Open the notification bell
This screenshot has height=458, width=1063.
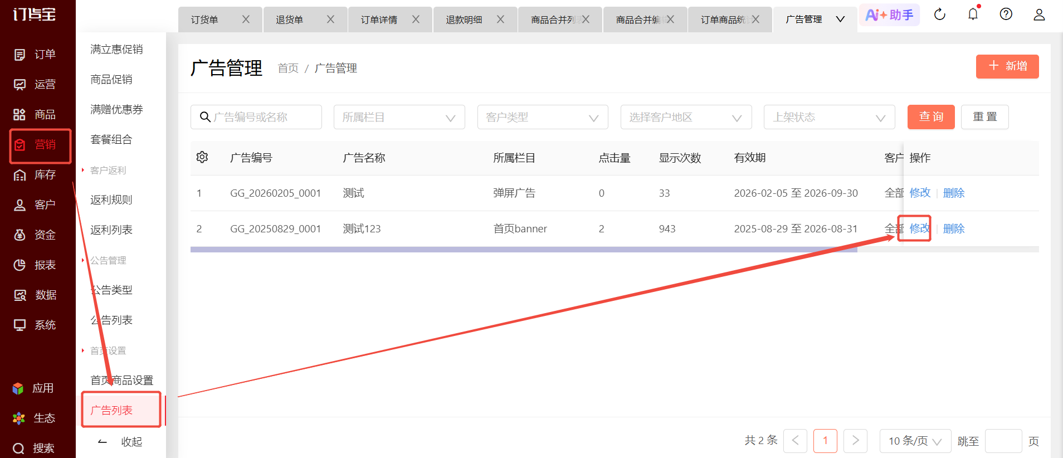(x=973, y=14)
